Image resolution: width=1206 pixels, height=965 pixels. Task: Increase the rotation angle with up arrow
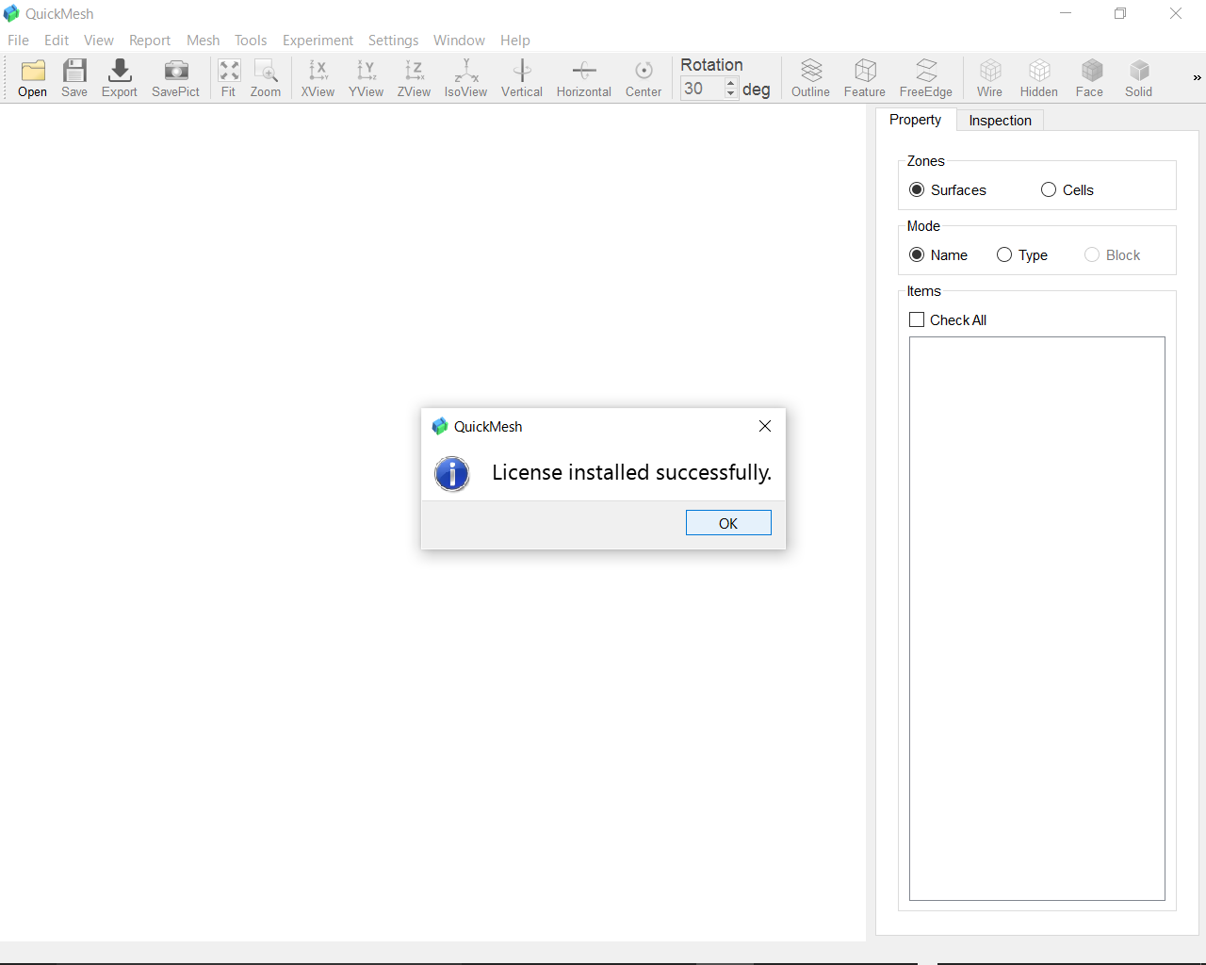pyautogui.click(x=731, y=83)
